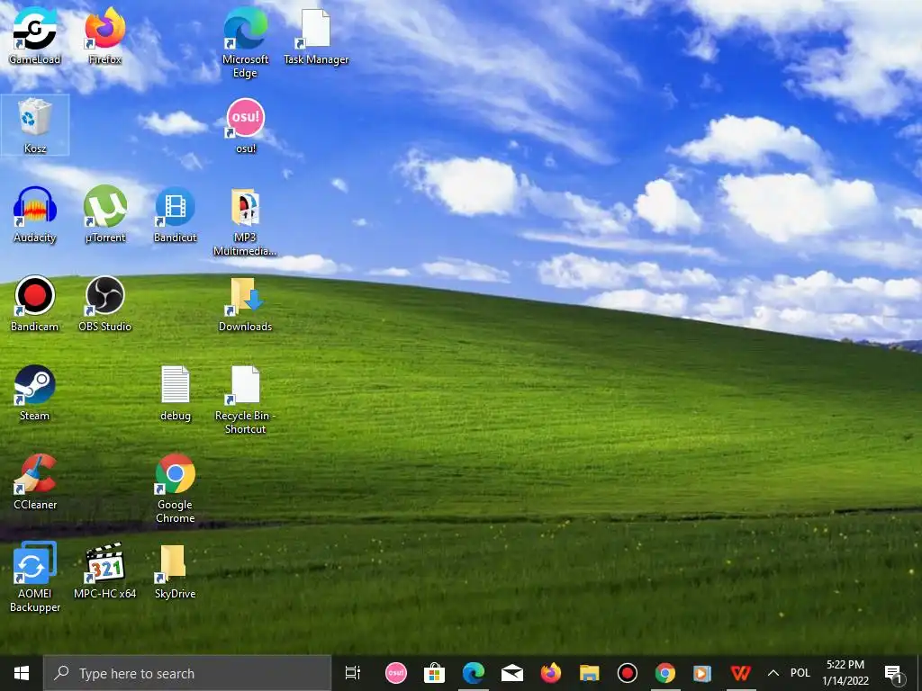Select the Task Manager desktop shortcut
This screenshot has width=922, height=691.
point(316,36)
